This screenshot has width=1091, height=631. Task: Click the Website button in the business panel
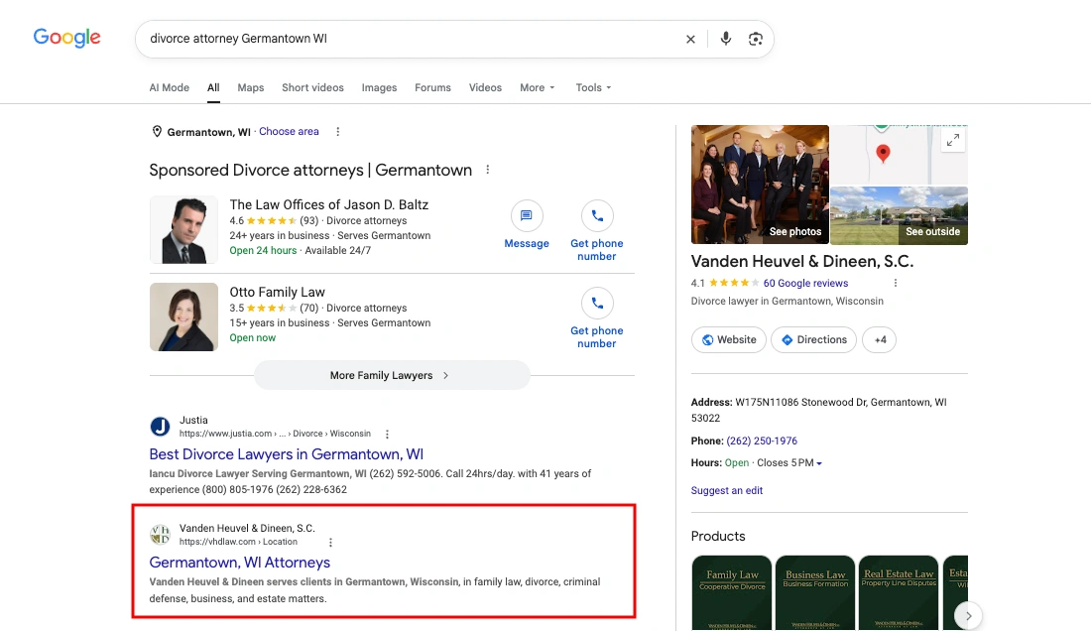point(729,340)
